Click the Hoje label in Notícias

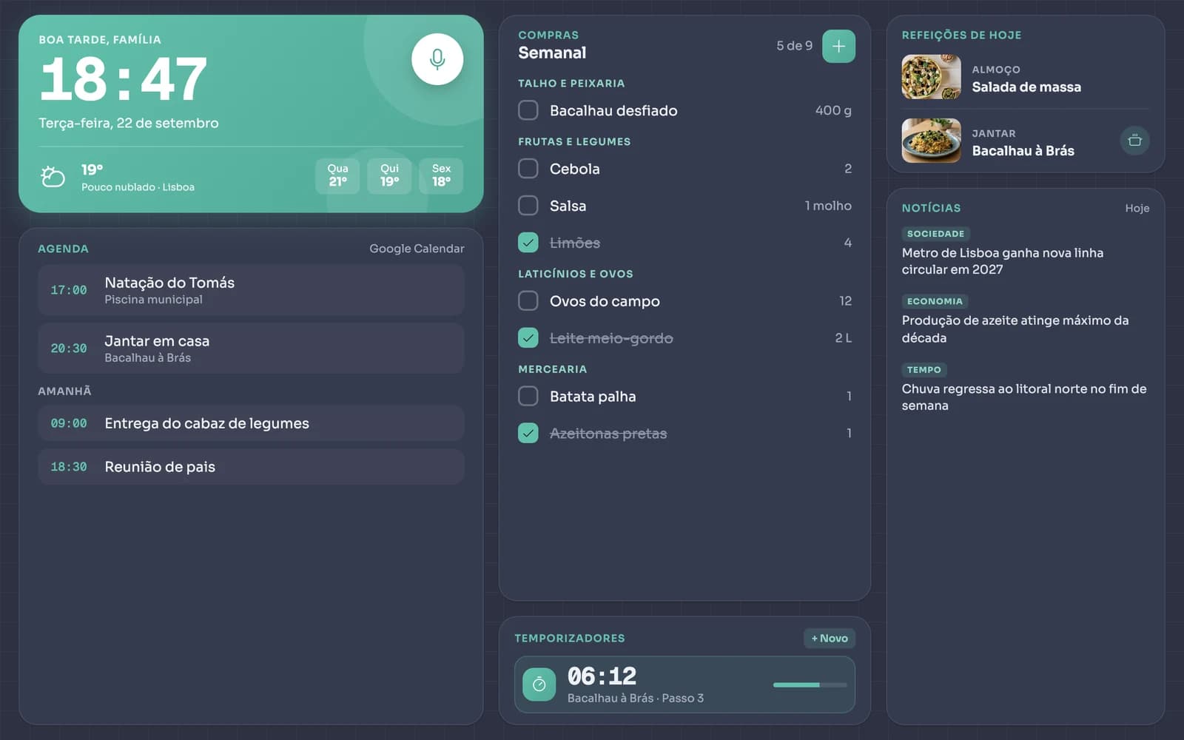[x=1137, y=209]
